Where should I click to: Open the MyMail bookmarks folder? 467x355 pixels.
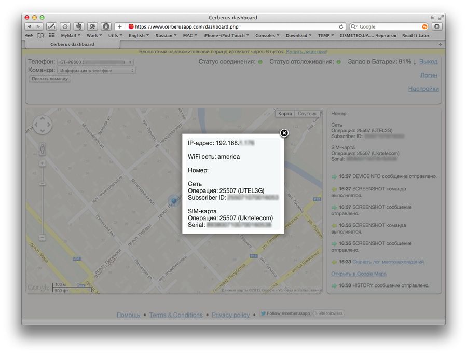[x=70, y=36]
